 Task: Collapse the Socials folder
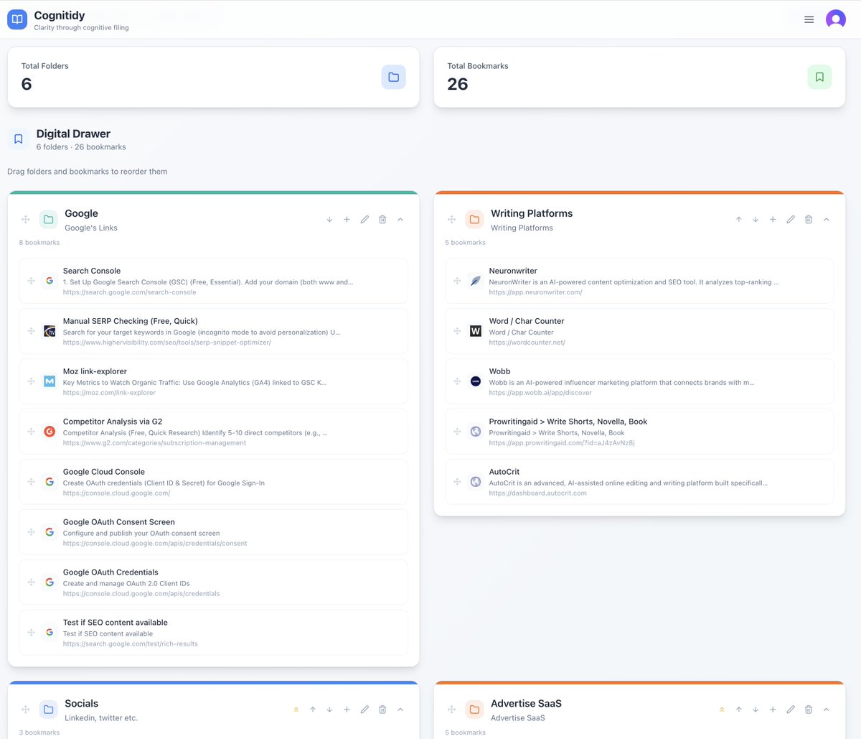click(400, 710)
